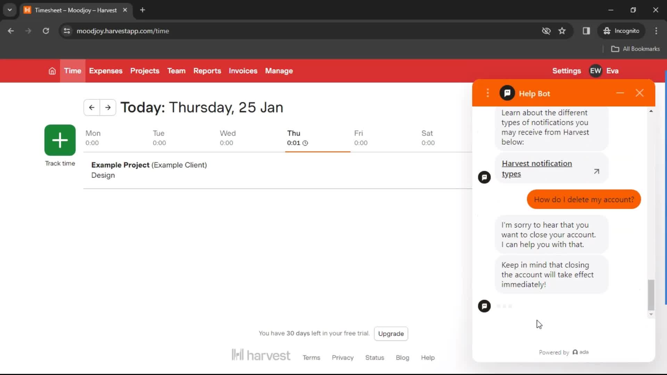Screen dimensions: 667x375
Task: Reload the page
Action: 46,31
